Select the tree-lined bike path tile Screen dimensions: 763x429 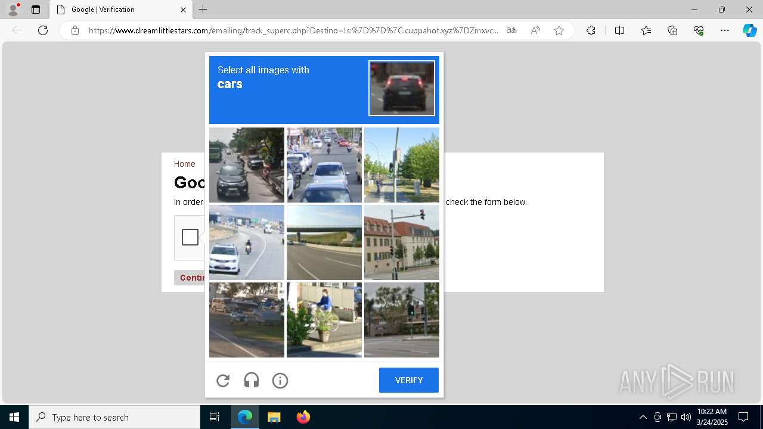click(402, 165)
